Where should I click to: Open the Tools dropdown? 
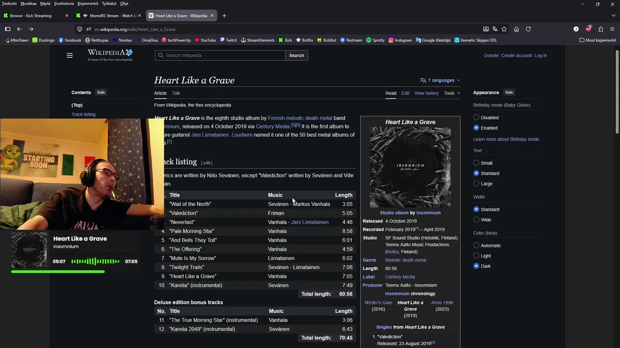pos(452,93)
